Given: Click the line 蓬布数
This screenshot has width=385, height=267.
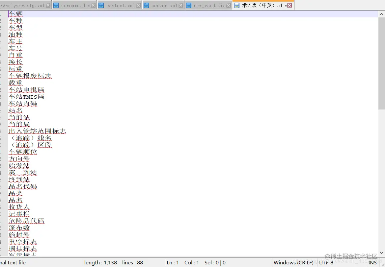Looking at the screenshot, I should [19, 228].
